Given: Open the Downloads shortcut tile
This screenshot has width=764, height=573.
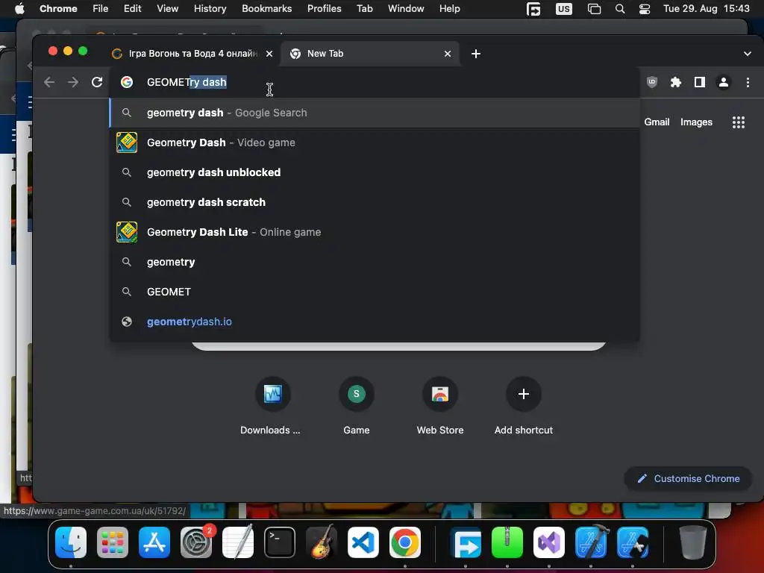Looking at the screenshot, I should (x=272, y=405).
